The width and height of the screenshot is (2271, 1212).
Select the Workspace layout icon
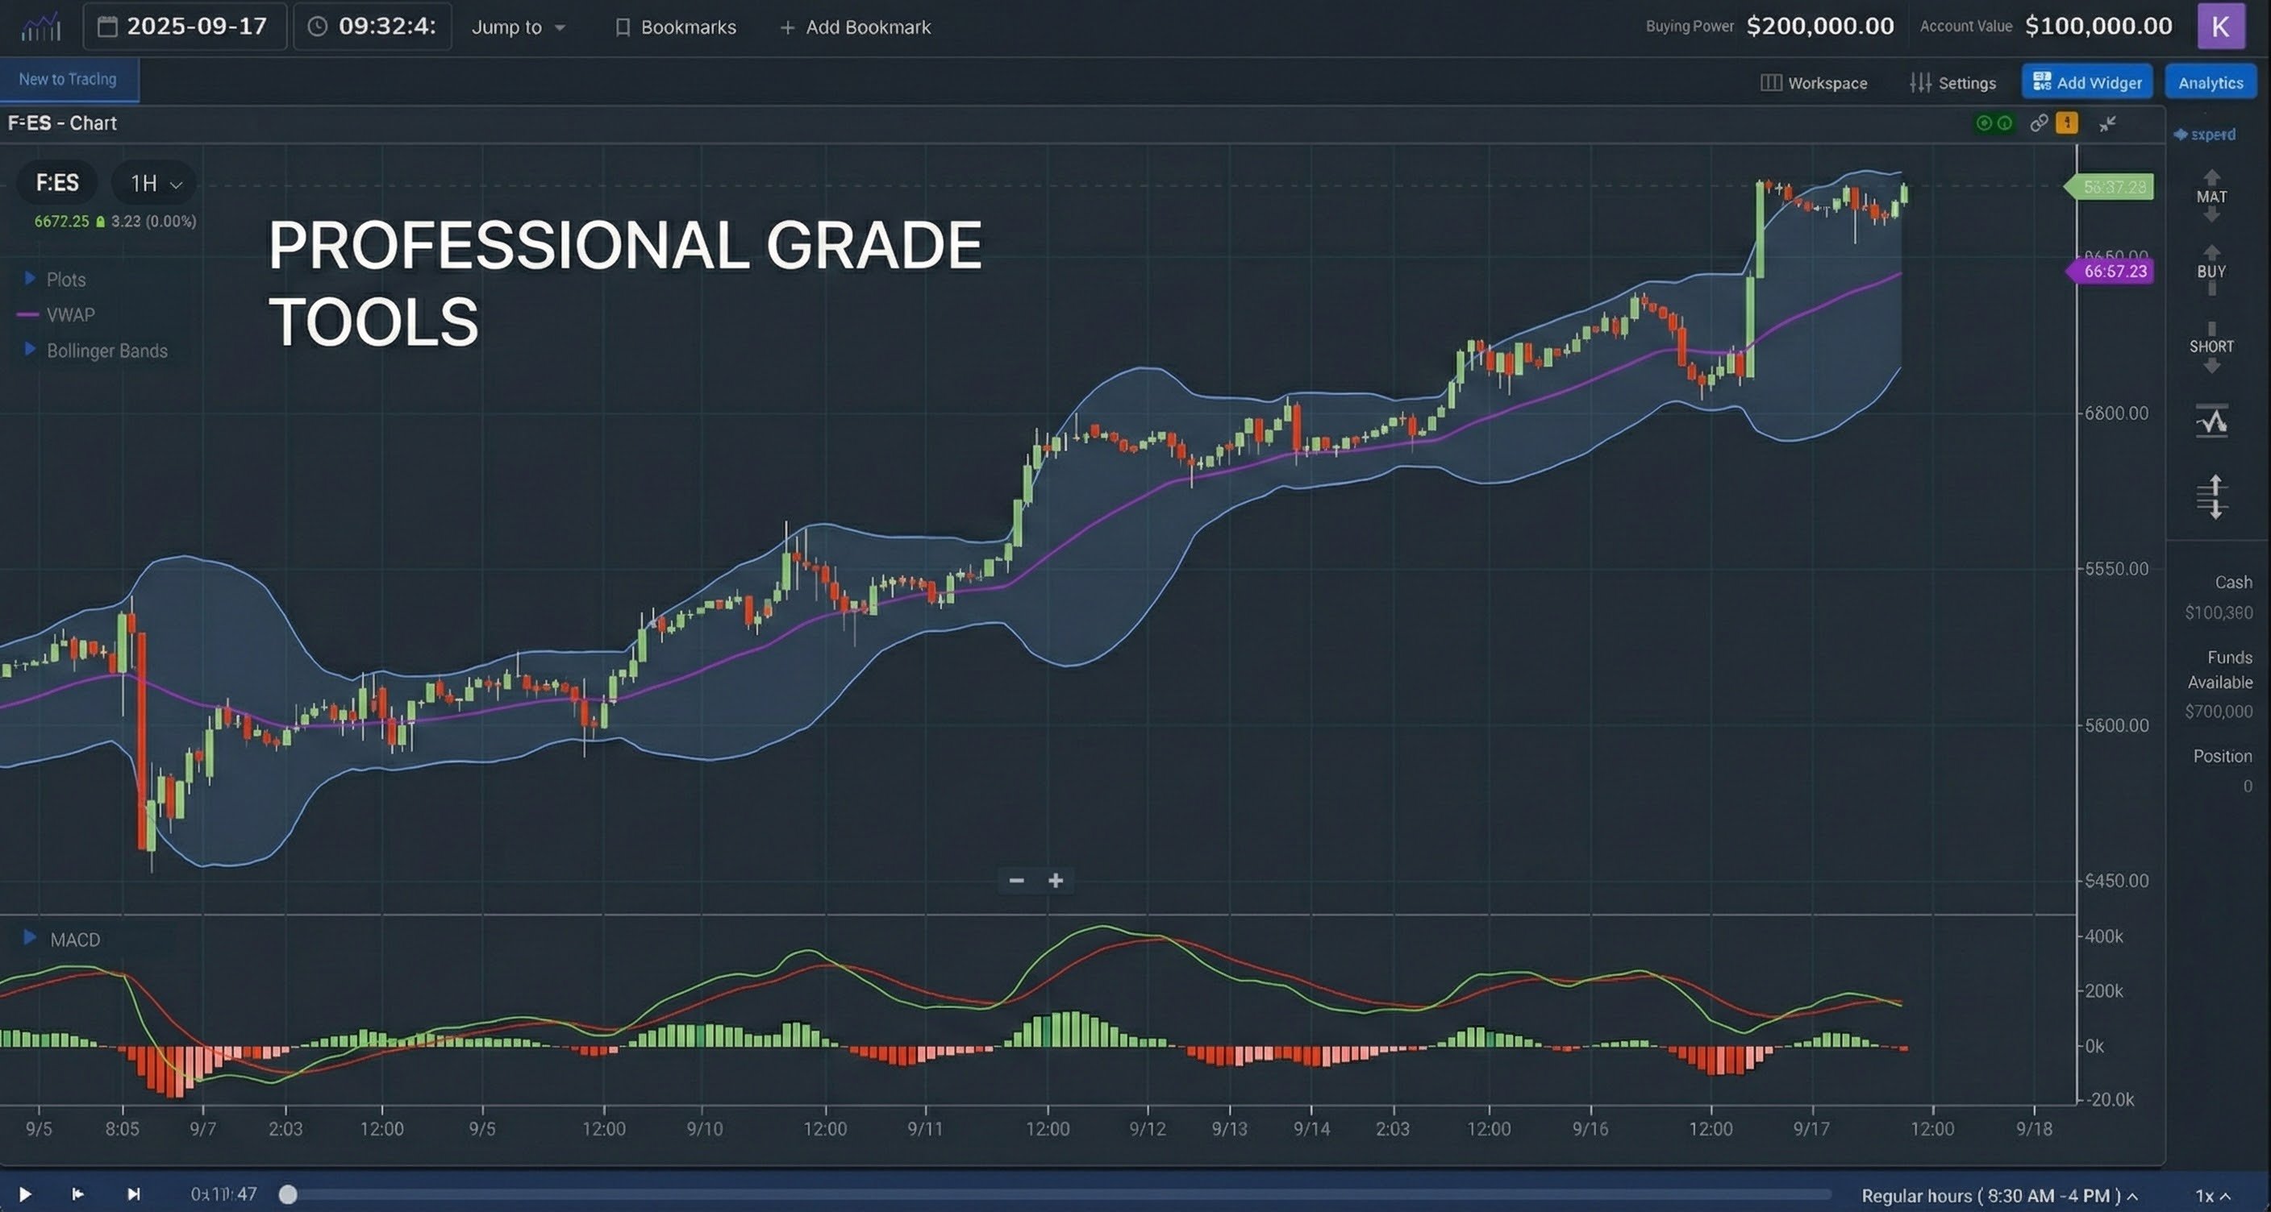1770,82
